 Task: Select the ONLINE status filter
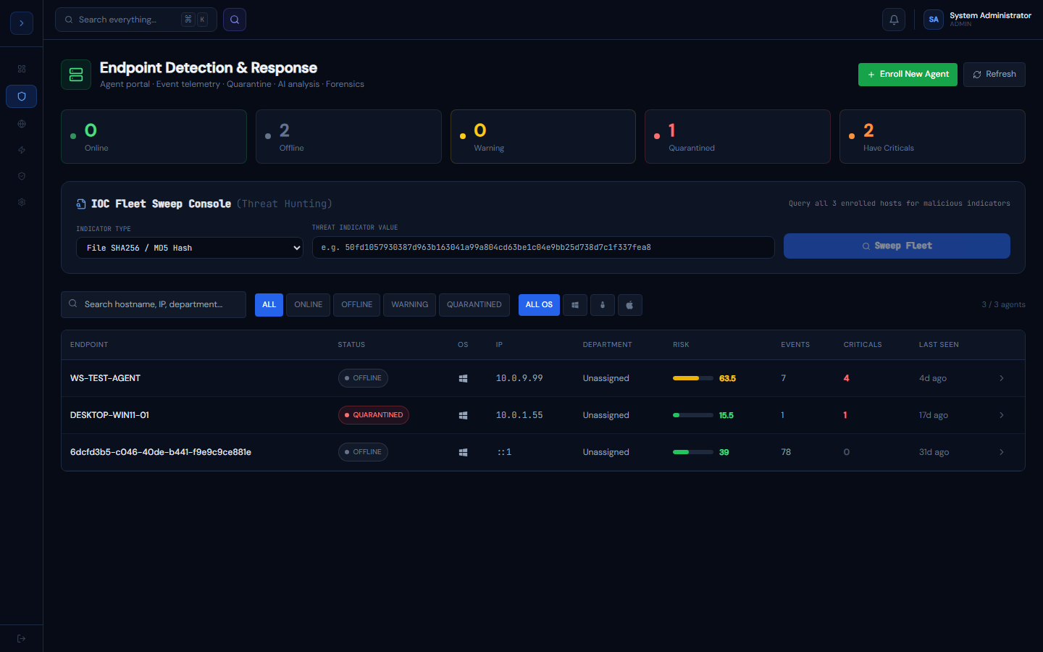point(309,305)
